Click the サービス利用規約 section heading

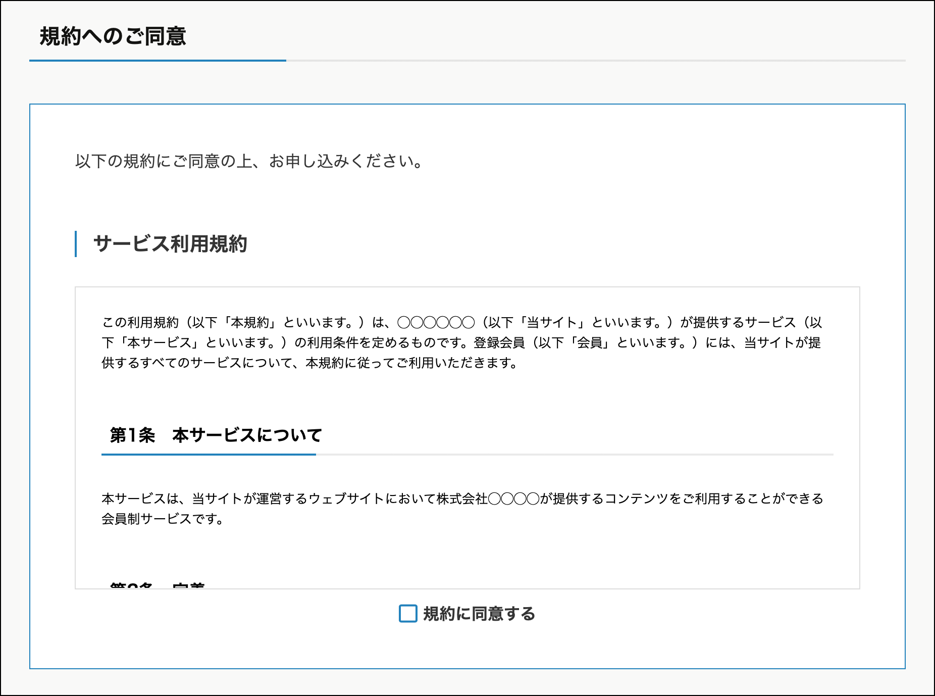(170, 244)
